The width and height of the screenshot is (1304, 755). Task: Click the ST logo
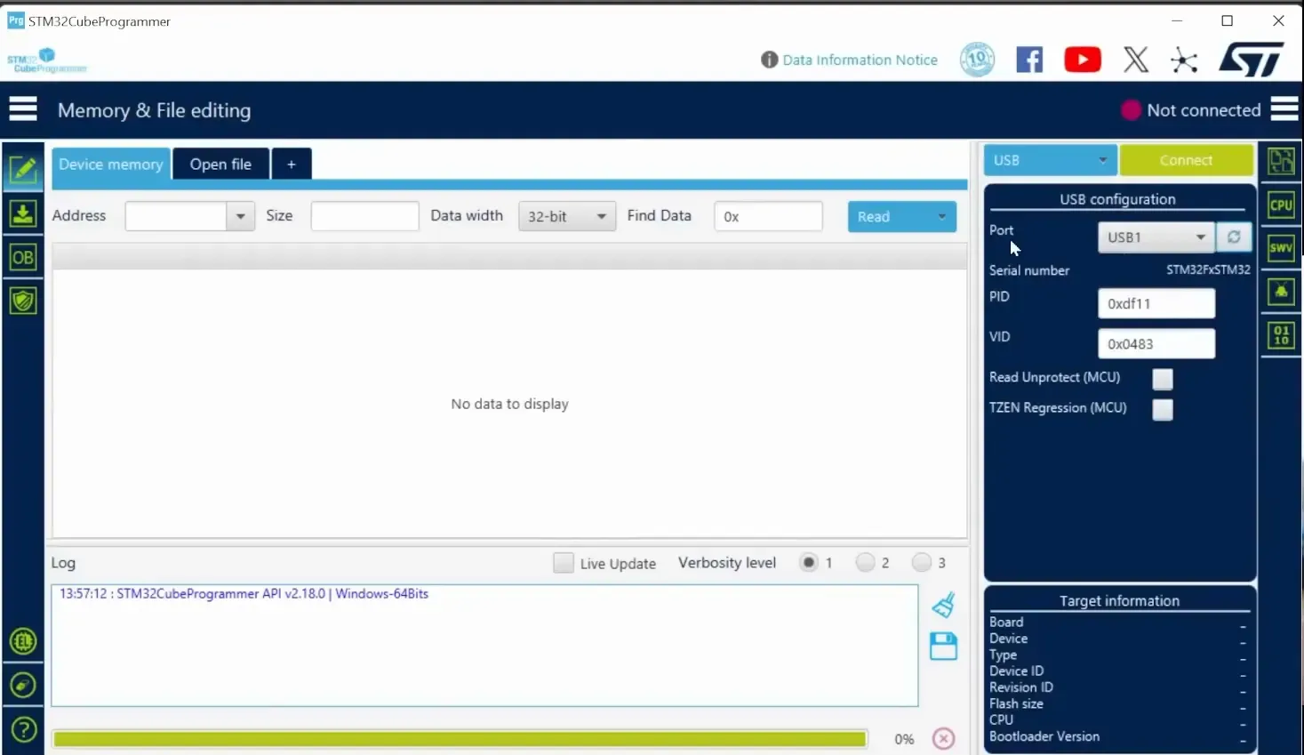(1252, 60)
